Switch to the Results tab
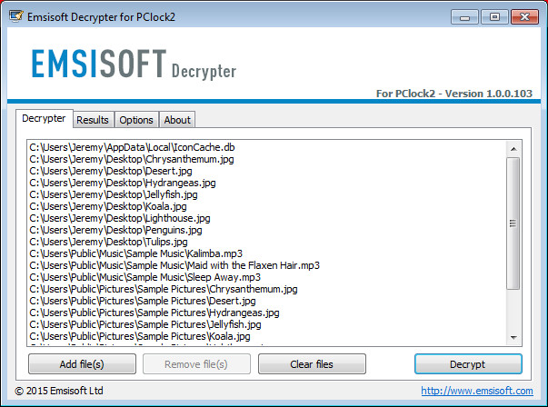This screenshot has width=548, height=407. click(93, 120)
